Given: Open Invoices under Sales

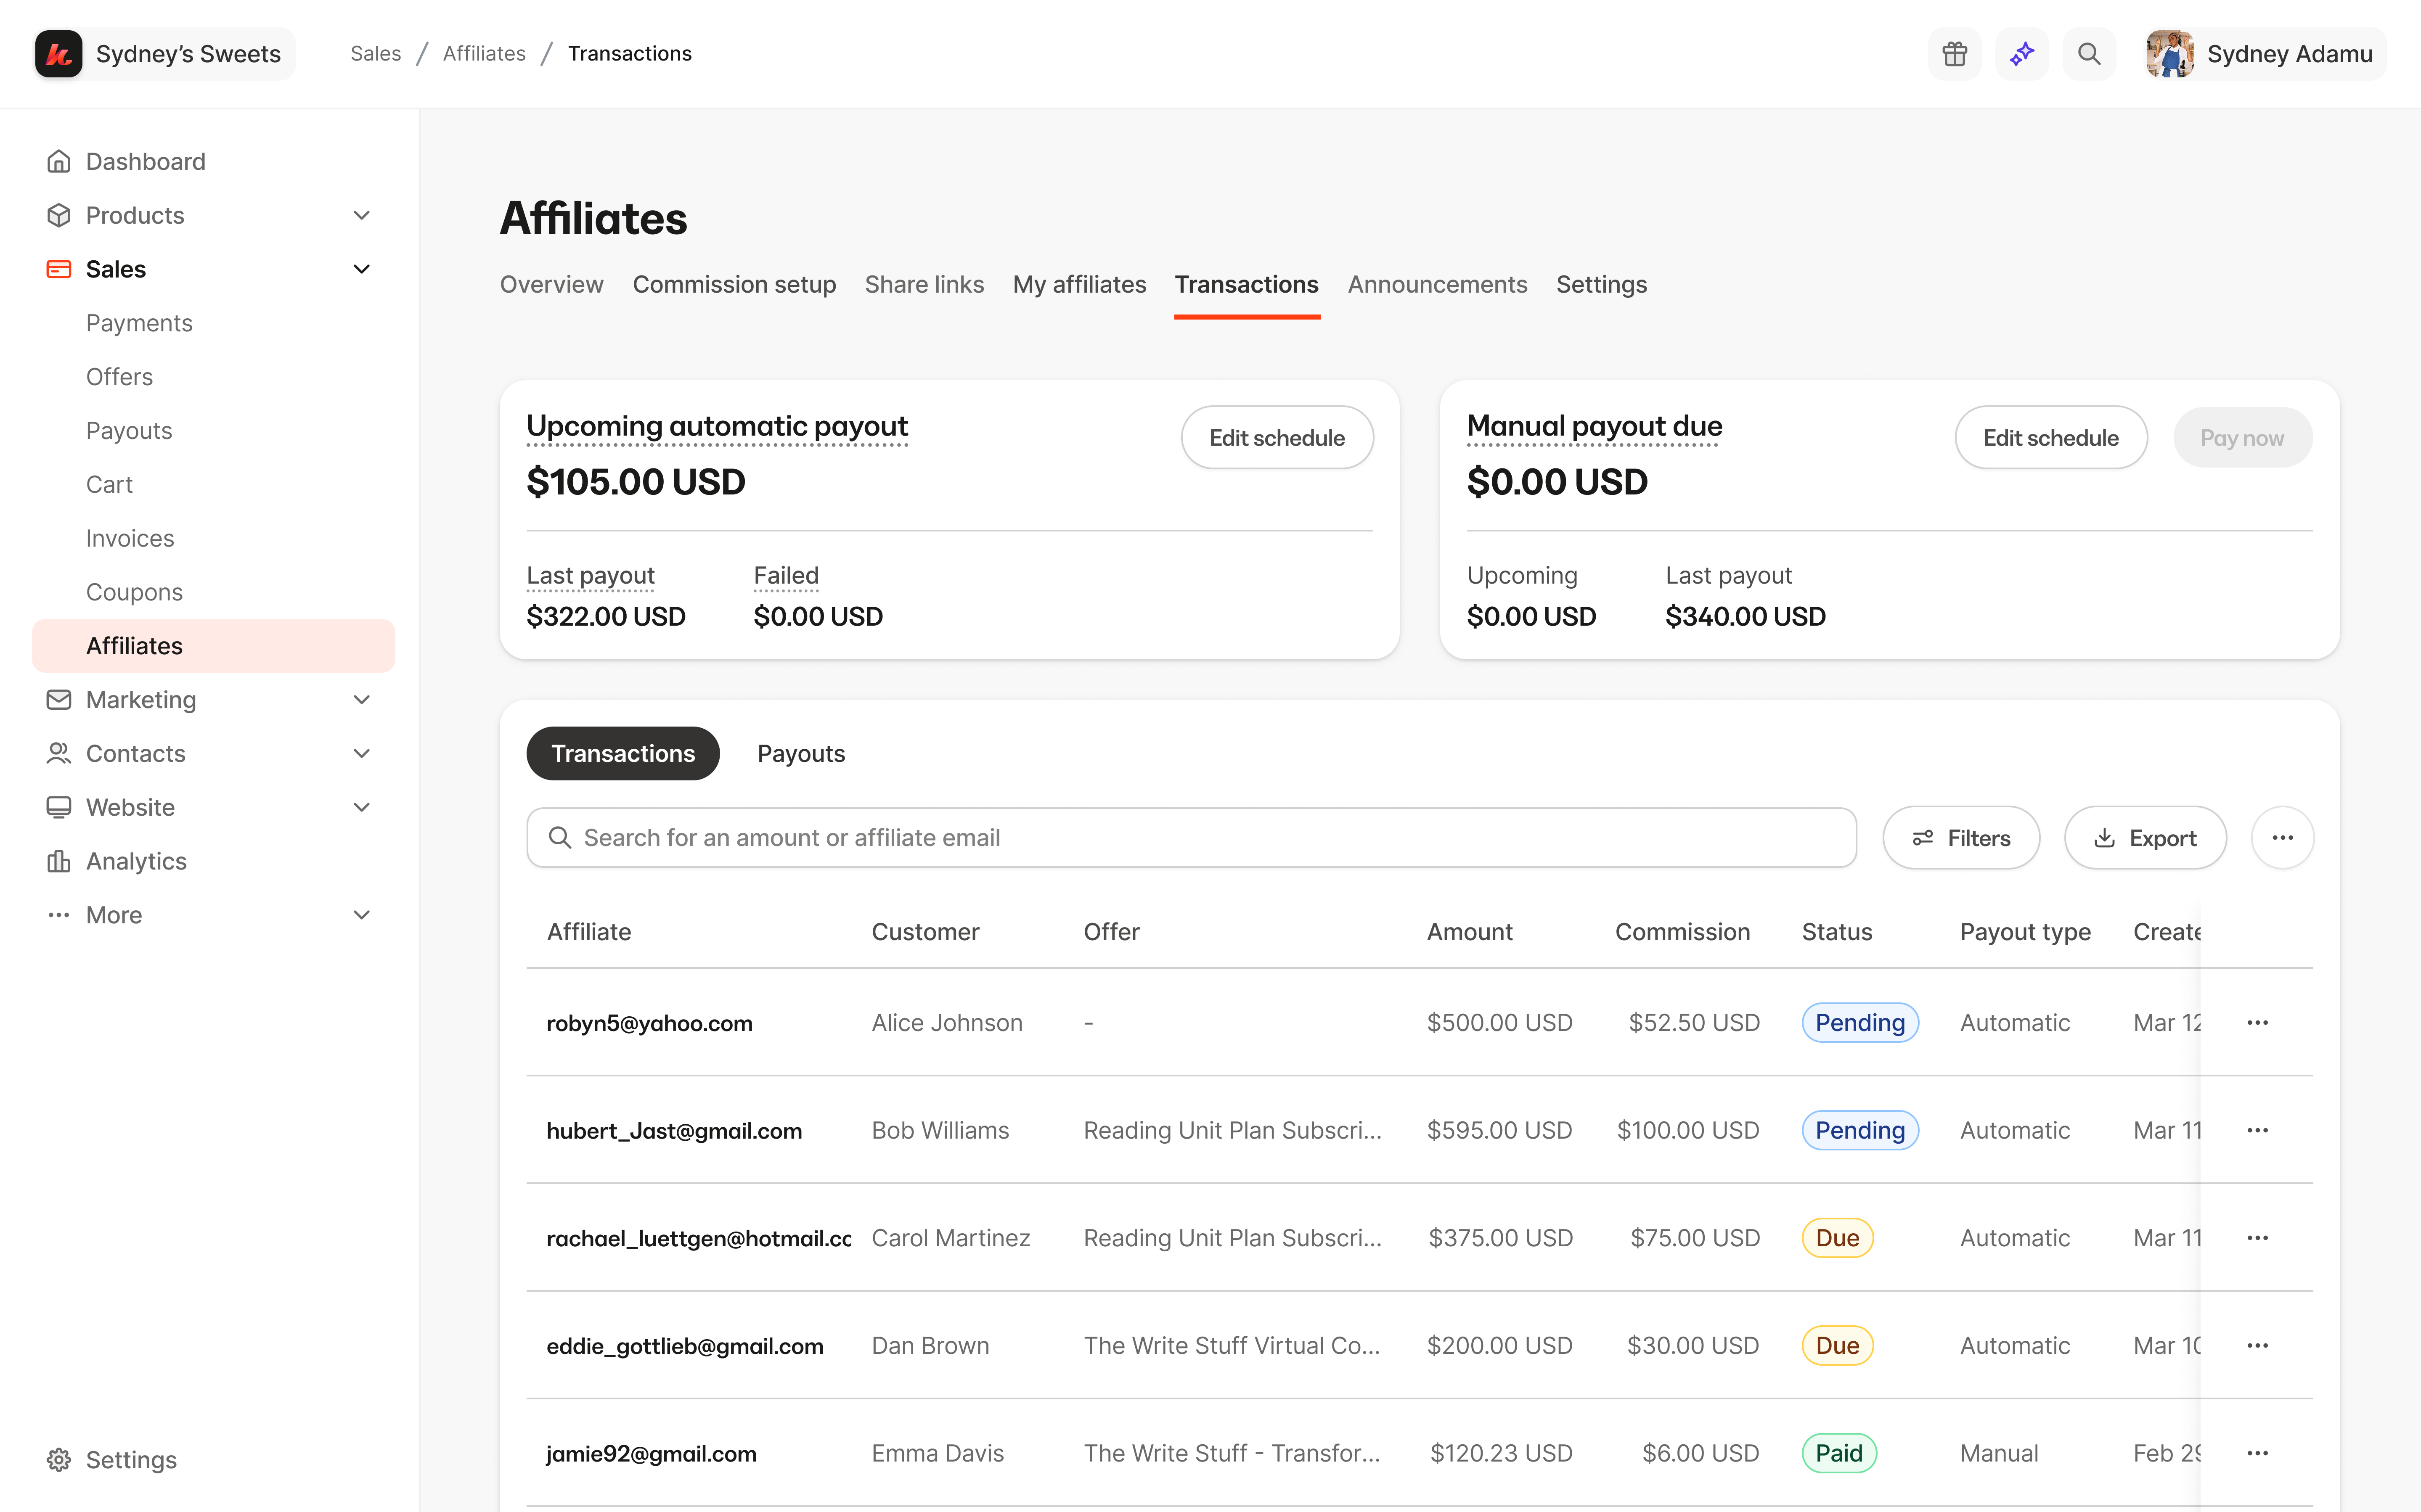Looking at the screenshot, I should tap(130, 538).
